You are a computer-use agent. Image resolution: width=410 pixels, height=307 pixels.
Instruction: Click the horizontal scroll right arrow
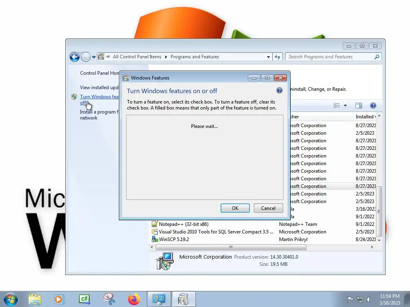click(x=372, y=247)
